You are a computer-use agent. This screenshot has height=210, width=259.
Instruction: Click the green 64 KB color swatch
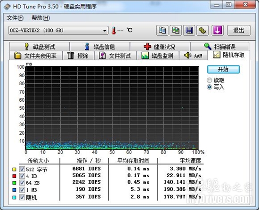coord(15,183)
